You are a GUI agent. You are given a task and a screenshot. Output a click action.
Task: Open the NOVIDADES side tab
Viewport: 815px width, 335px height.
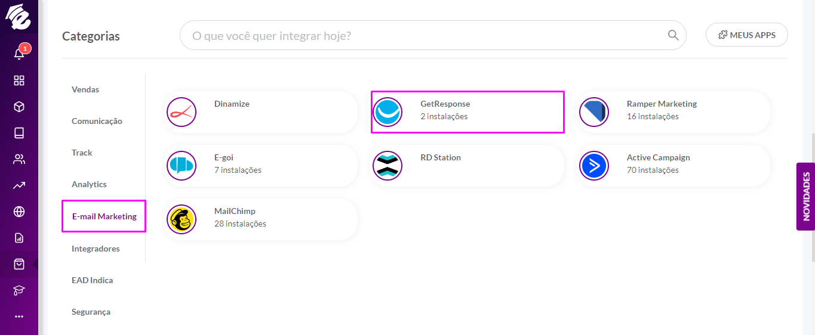805,197
